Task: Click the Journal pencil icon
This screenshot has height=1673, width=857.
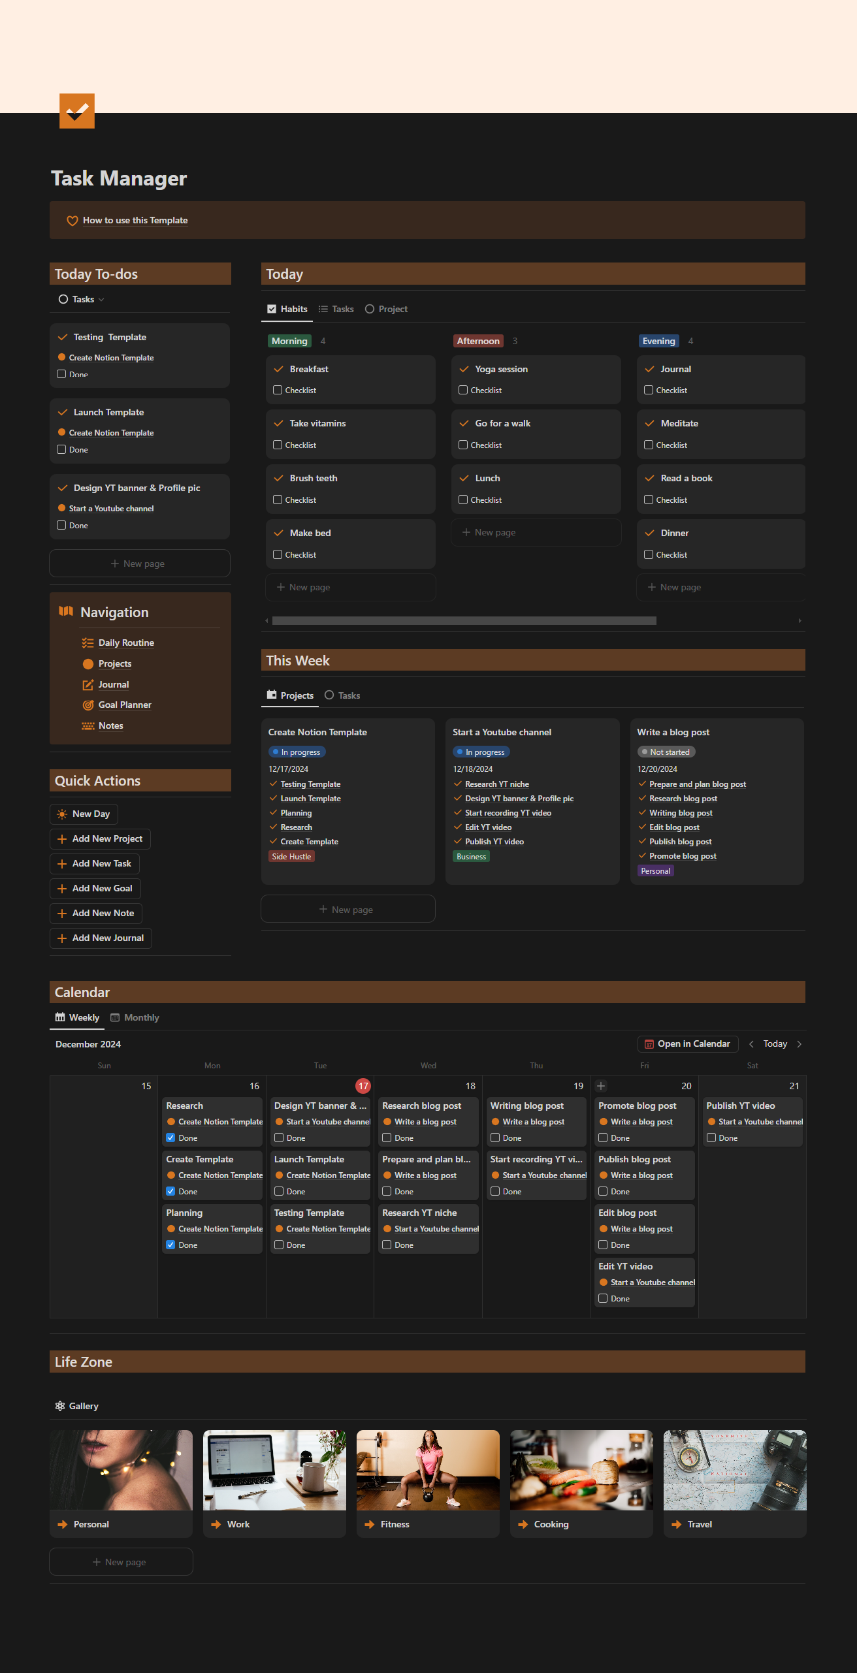Action: pyautogui.click(x=88, y=685)
